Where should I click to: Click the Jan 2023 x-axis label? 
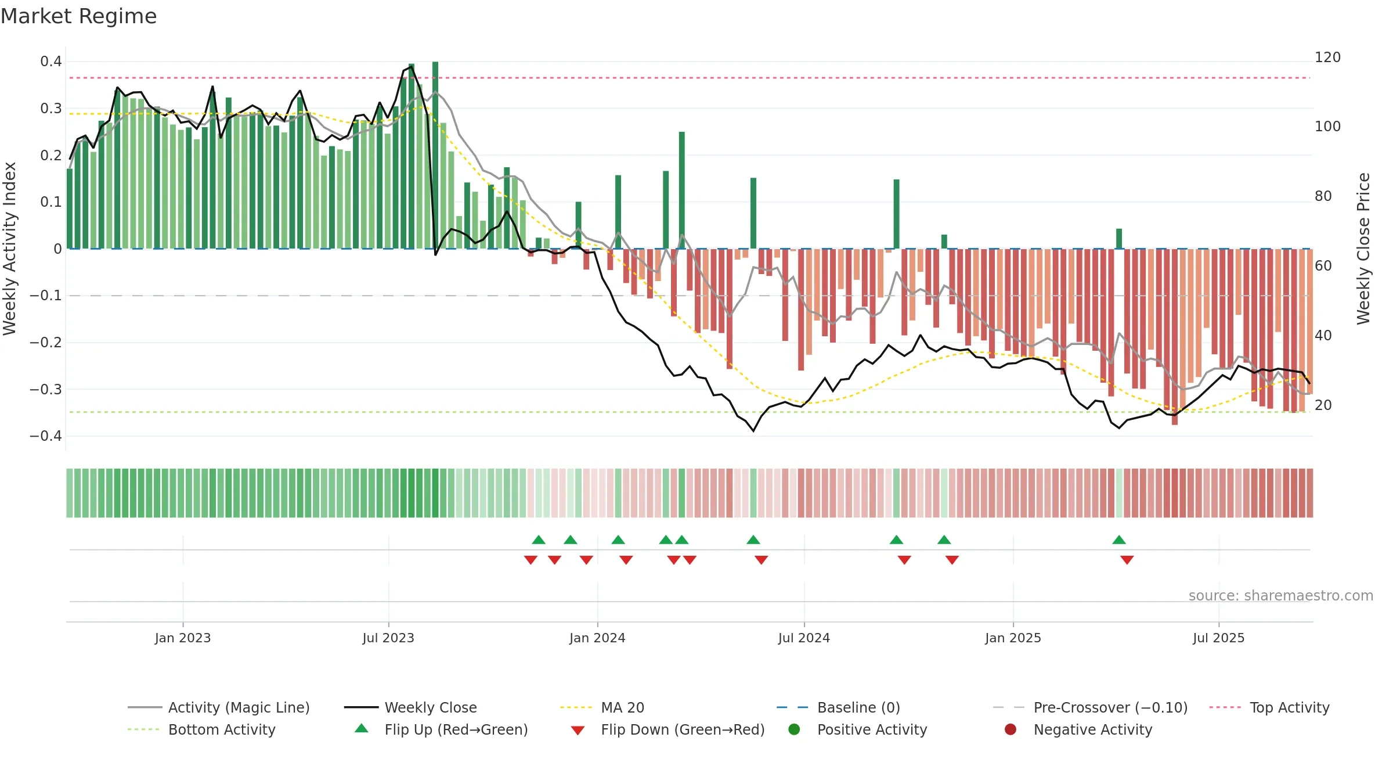click(183, 638)
